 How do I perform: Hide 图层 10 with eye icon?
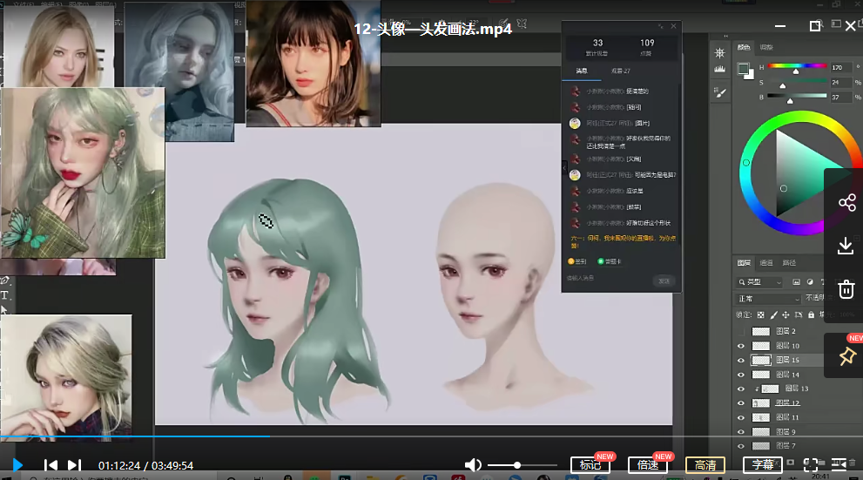(x=741, y=346)
